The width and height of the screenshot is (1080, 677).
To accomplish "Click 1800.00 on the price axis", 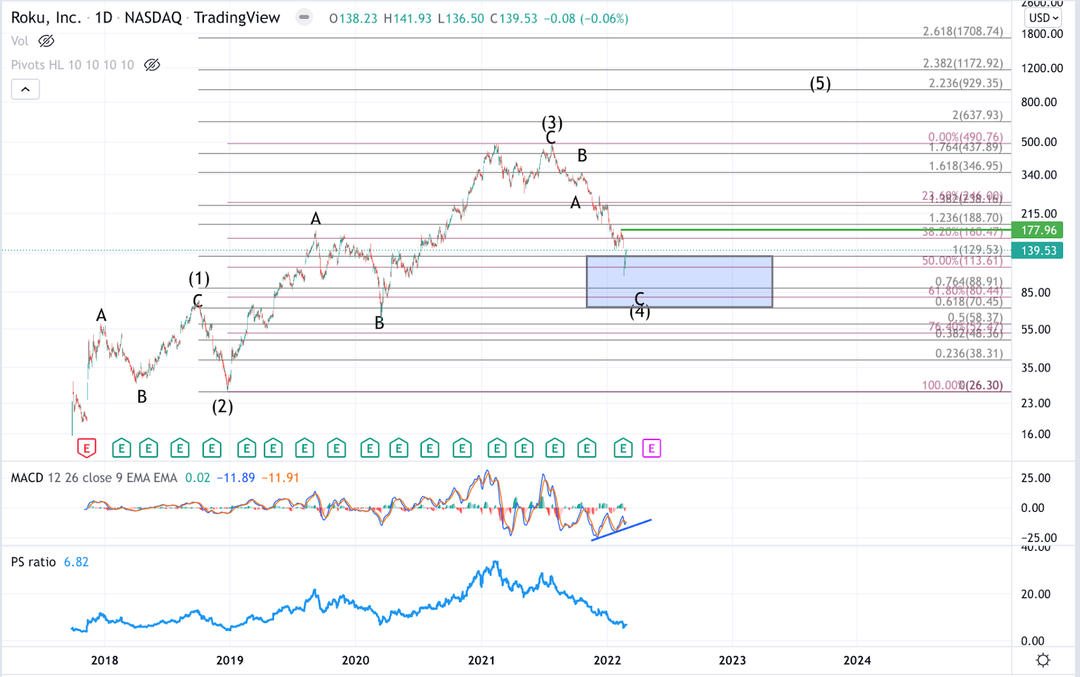I will (1042, 34).
